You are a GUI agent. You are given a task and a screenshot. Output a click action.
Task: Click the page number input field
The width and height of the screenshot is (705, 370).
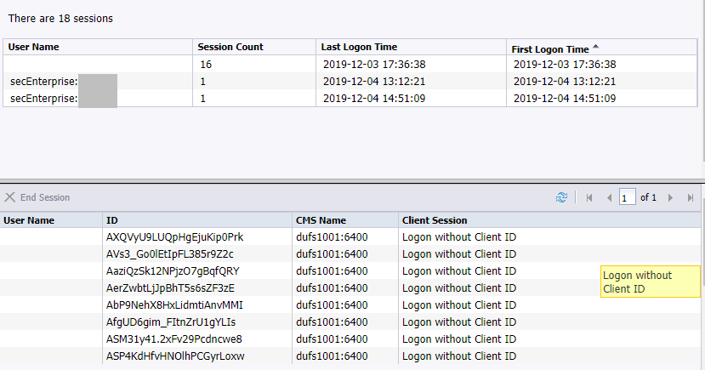click(x=628, y=197)
